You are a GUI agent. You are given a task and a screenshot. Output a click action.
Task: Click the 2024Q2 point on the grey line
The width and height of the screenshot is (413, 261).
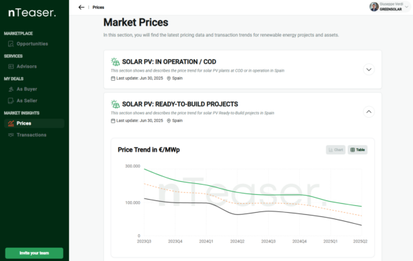[237, 214]
